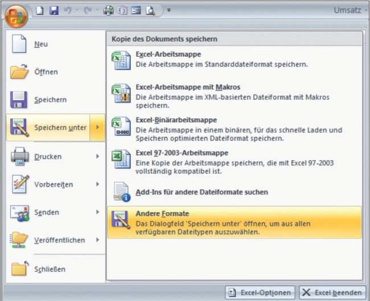
Task: Click the New document icon in Quick Access toolbar
Action: click(40, 10)
